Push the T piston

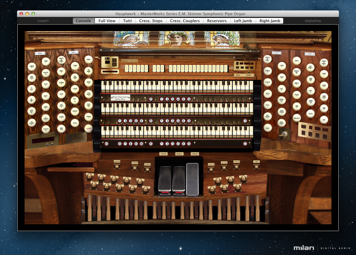coord(245,121)
